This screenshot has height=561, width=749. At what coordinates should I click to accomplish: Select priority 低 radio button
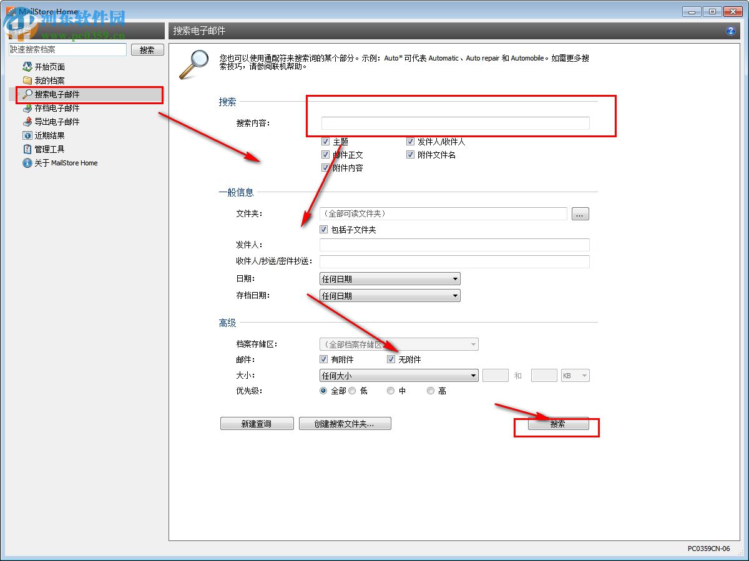point(352,391)
